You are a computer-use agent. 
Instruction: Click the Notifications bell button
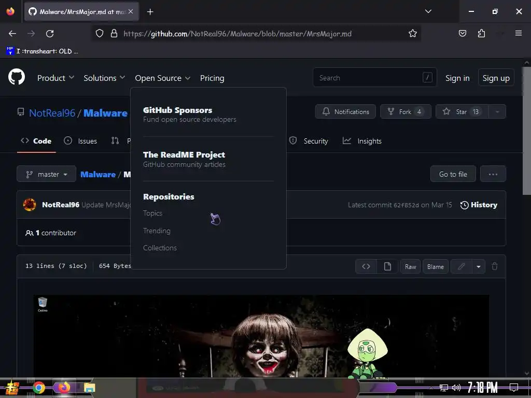345,112
